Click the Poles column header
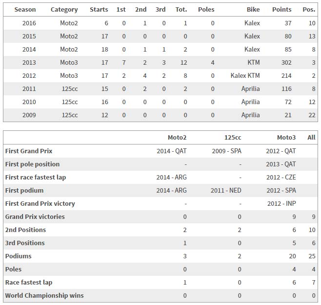This screenshot has width=321, height=305. [x=206, y=9]
